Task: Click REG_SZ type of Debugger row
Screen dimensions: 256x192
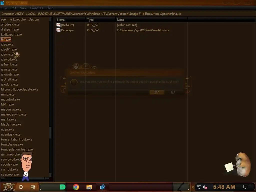Action: pyautogui.click(x=93, y=30)
